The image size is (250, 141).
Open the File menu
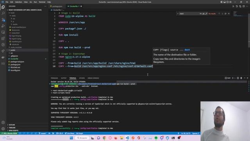click(7, 2)
